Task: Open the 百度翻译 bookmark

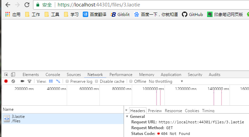Action: tap(94, 14)
